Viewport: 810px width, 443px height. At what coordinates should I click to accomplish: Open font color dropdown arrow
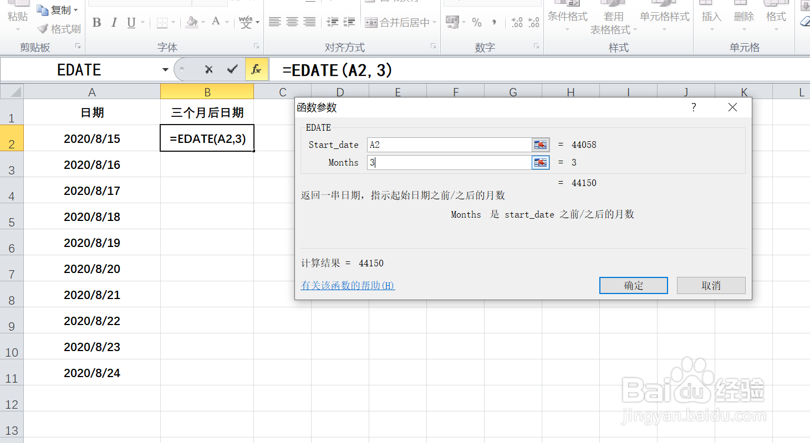[x=227, y=23]
